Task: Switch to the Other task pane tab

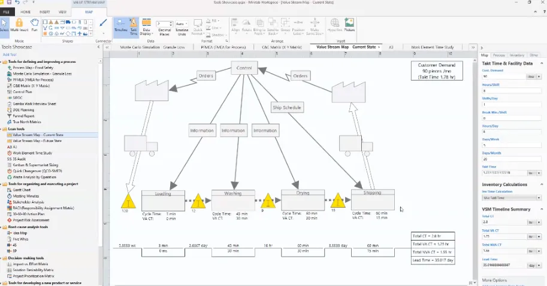Action: (x=534, y=55)
